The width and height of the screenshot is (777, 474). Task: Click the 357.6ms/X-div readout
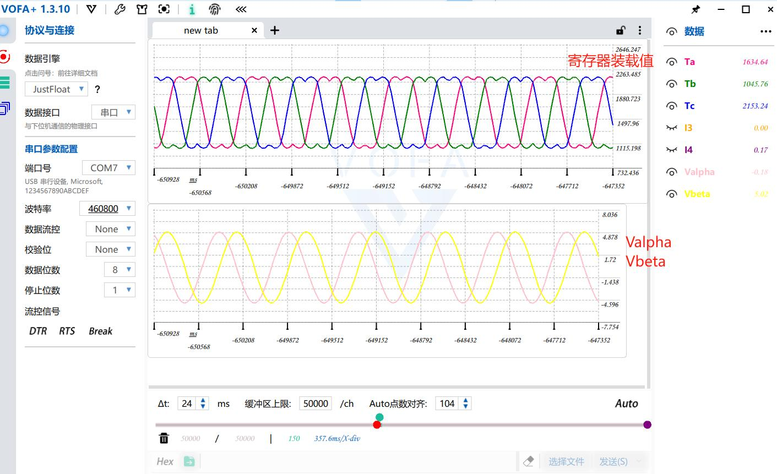[x=337, y=438]
